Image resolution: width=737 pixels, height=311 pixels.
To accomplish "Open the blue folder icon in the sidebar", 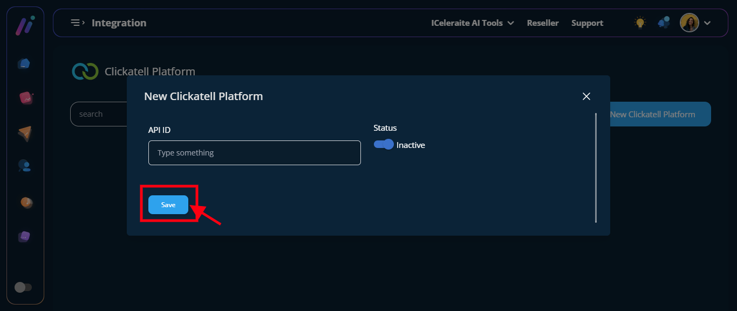I will point(24,63).
